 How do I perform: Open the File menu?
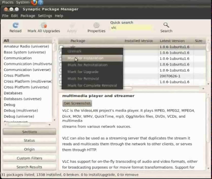5,16
